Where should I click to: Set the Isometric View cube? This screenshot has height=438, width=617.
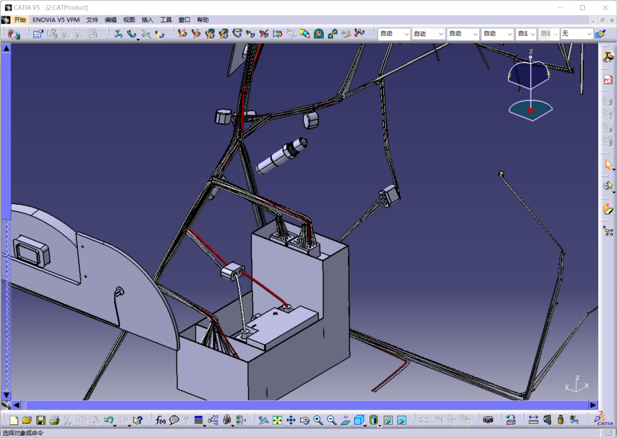(x=359, y=420)
